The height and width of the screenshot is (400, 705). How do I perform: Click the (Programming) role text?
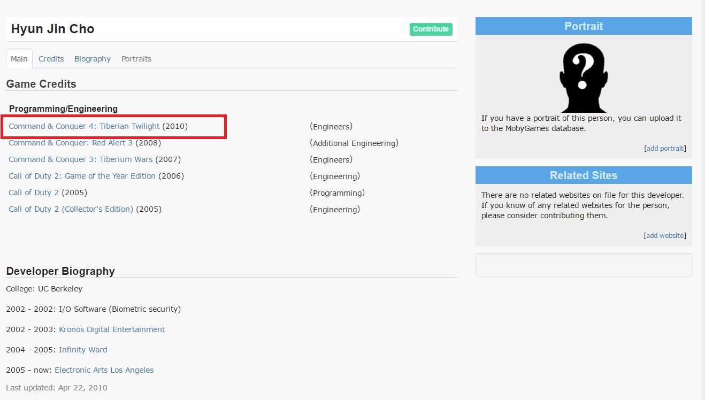(337, 193)
